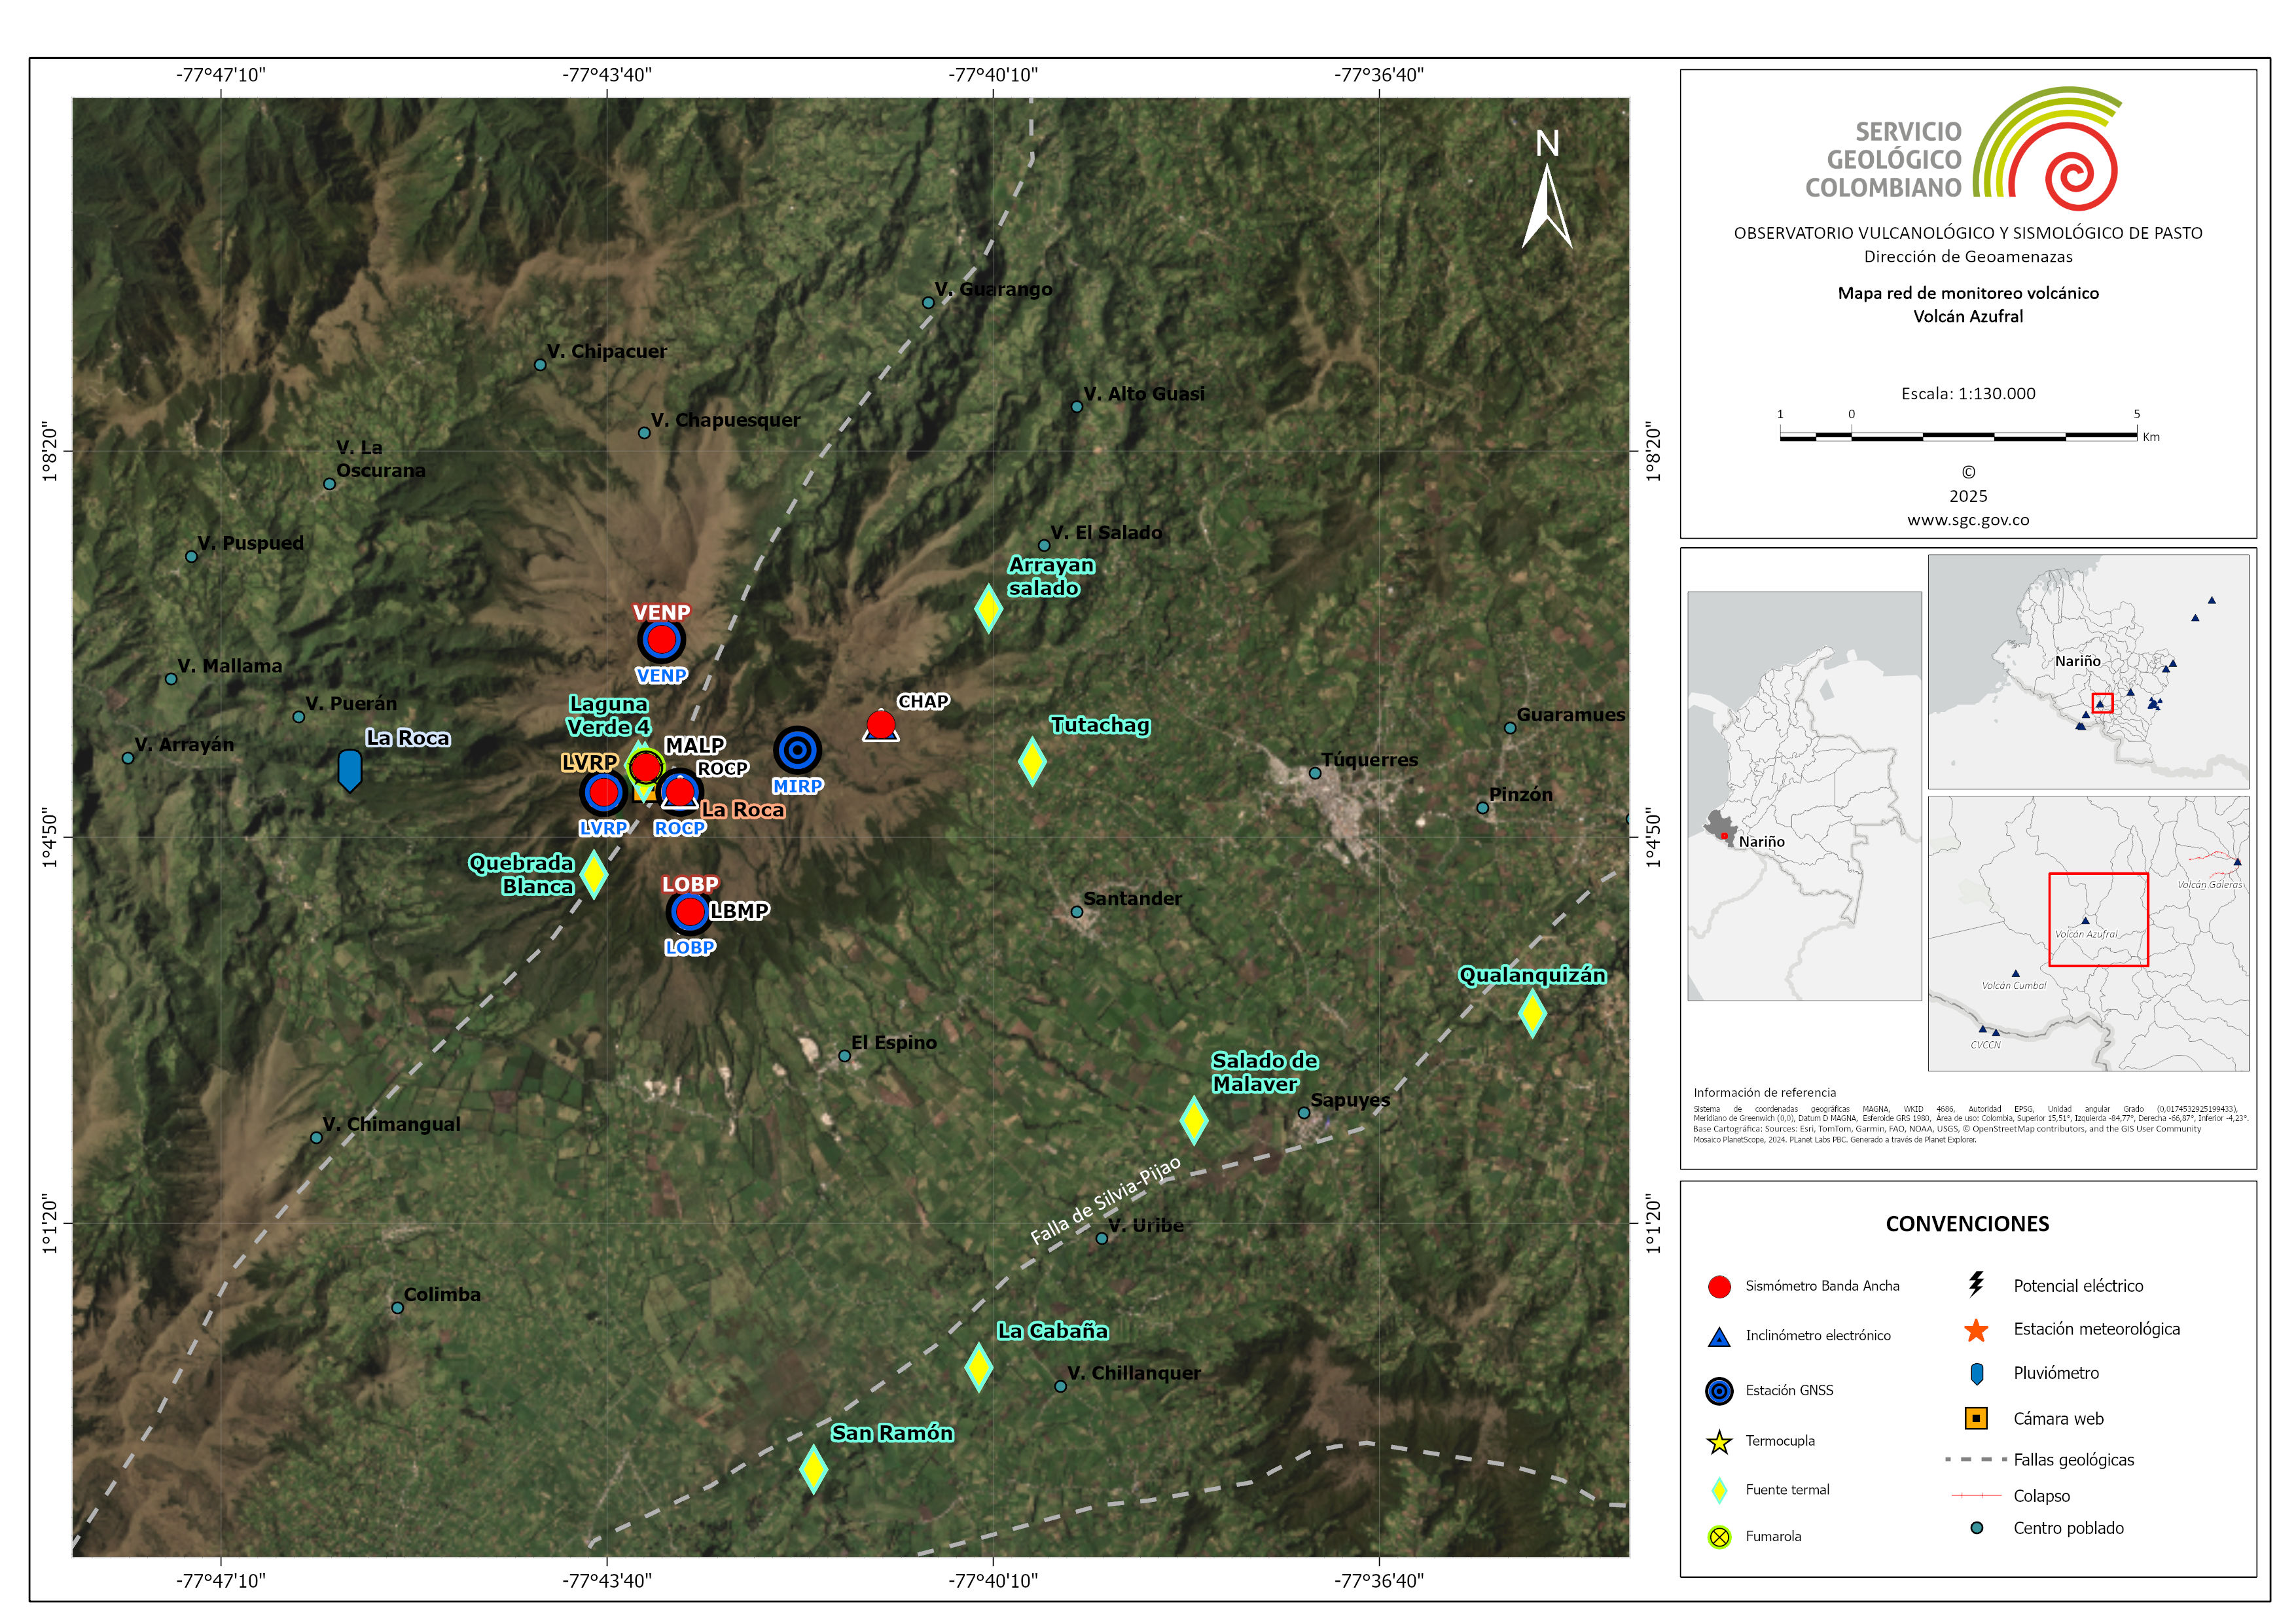
Task: Select the Quebrada Blanca thermal spring marker
Action: 594,875
